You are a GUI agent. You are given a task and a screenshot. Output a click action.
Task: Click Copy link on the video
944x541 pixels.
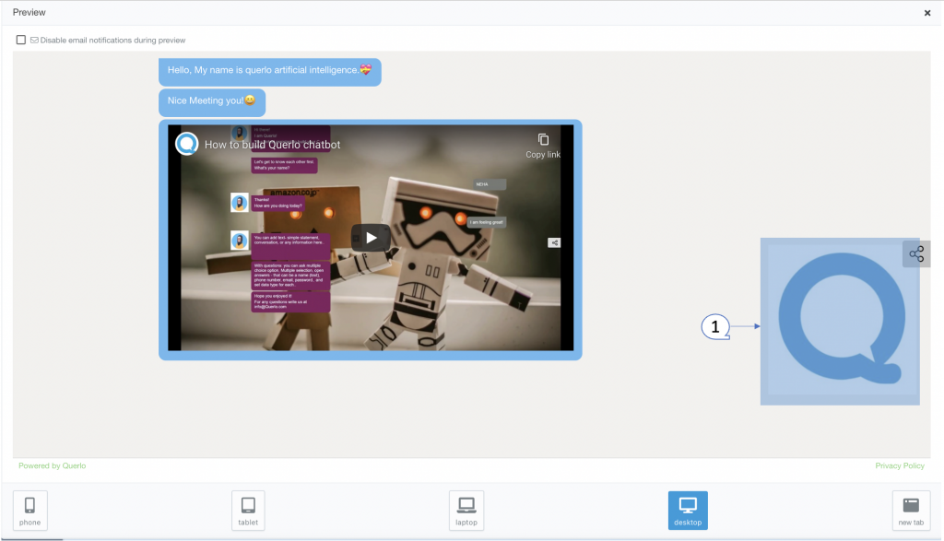543,147
